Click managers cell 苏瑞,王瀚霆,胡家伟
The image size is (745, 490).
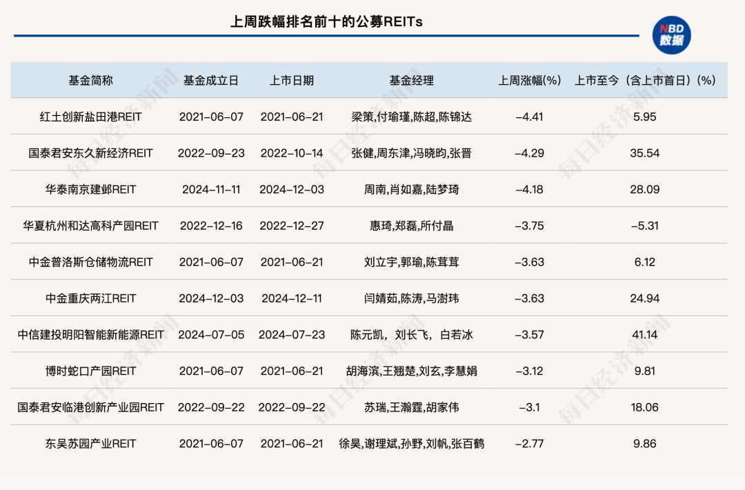(411, 407)
